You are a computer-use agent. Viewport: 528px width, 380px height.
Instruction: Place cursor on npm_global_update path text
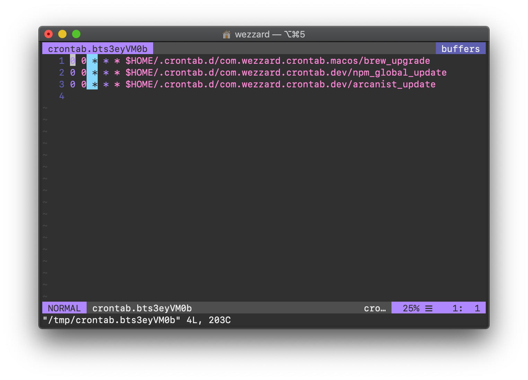(399, 73)
